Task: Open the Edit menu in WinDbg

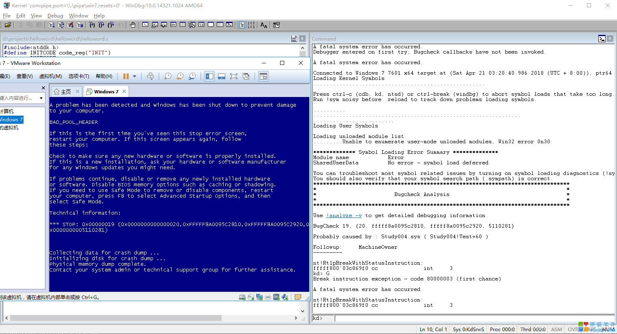Action: [x=21, y=16]
